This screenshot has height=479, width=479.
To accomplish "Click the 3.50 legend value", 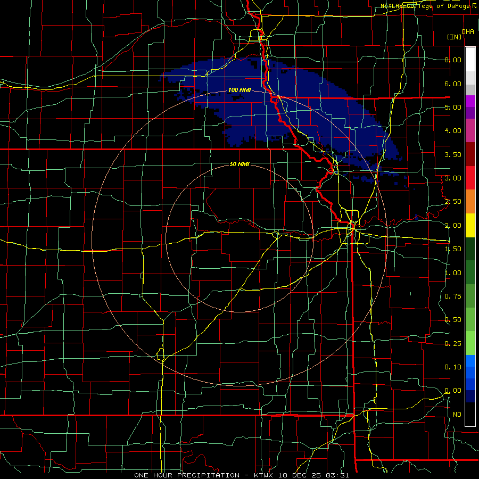I will point(453,154).
